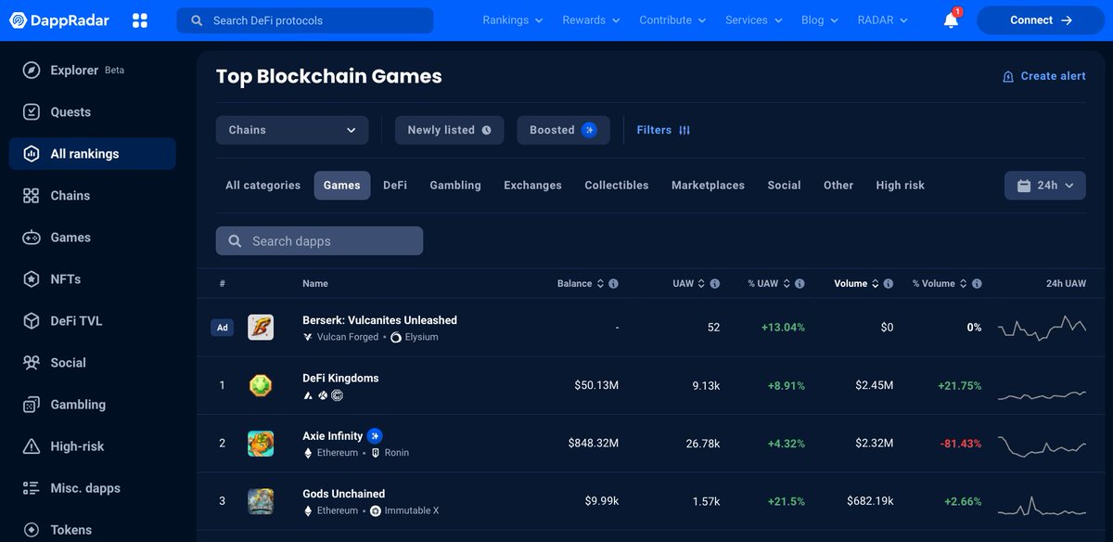Toggle the Boosted filter
This screenshot has width=1113, height=542.
tap(564, 130)
